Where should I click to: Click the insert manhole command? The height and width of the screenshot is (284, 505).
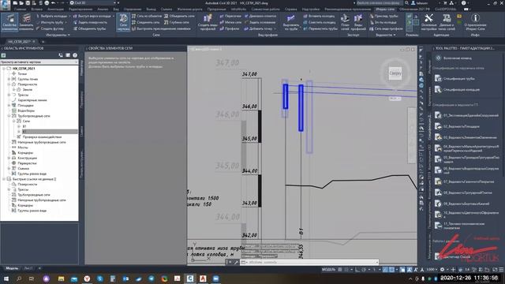tap(319, 16)
